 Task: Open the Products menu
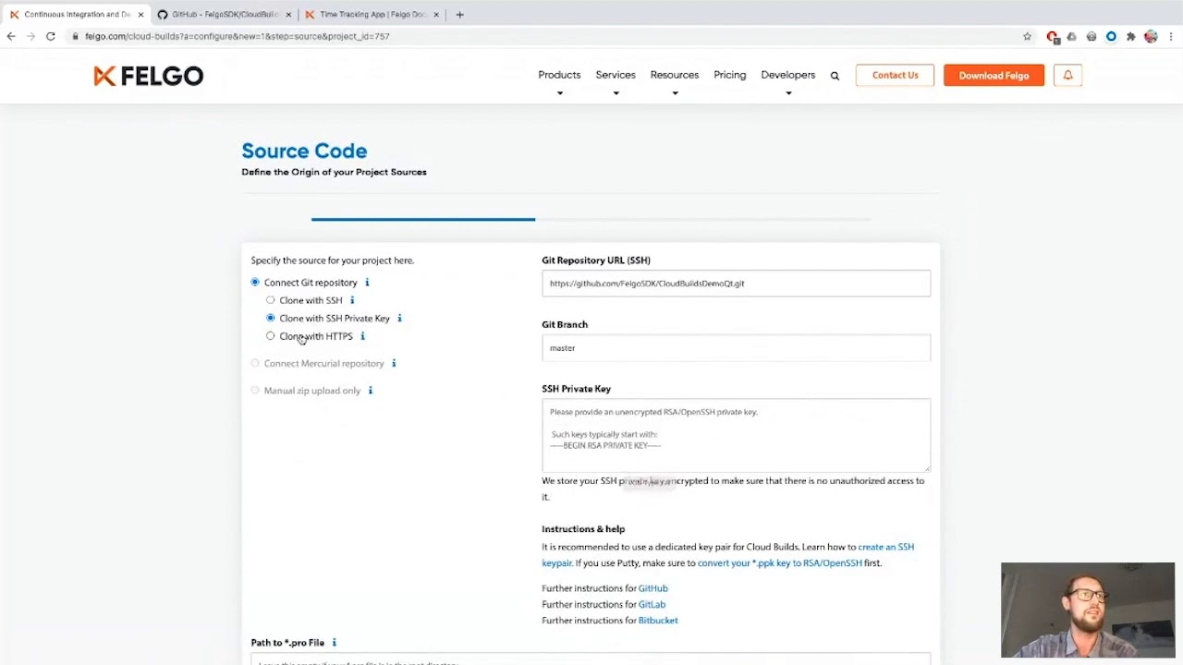559,75
